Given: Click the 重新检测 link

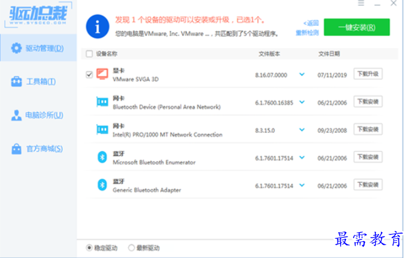Looking at the screenshot, I should (307, 32).
